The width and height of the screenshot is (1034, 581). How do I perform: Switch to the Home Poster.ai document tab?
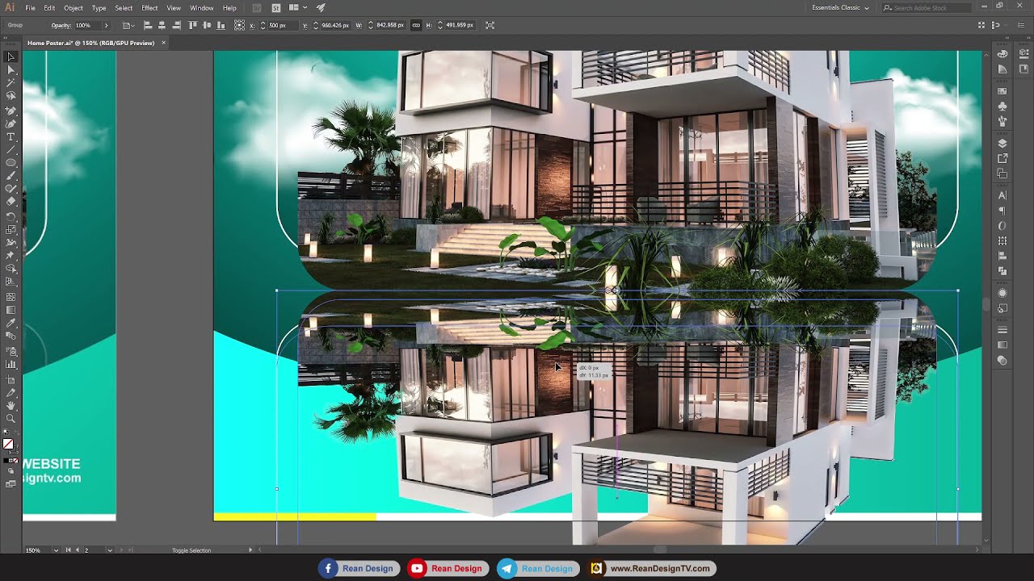coord(90,43)
